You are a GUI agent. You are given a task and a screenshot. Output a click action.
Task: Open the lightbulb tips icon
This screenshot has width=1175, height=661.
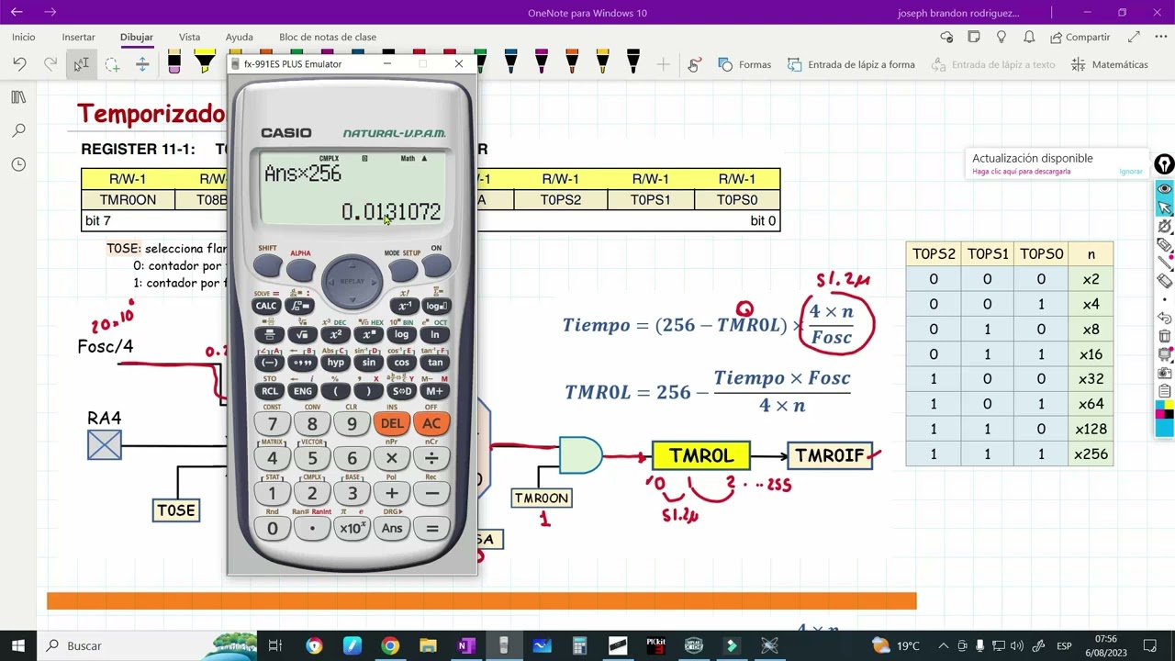(1002, 37)
